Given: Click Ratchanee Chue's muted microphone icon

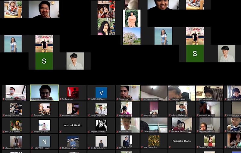Looking at the screenshot, I should click(198, 99).
